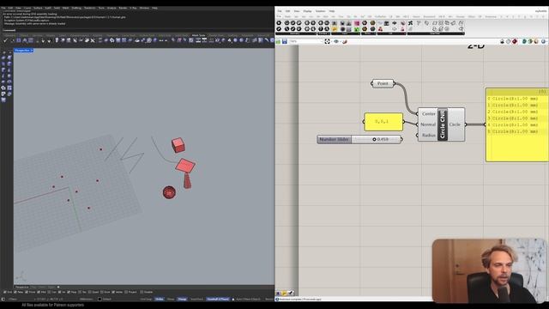Open Grasshopper's Display menu
The image size is (549, 309).
click(x=307, y=11)
